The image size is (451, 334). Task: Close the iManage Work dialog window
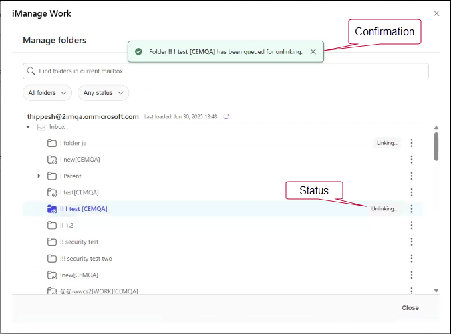tap(436, 13)
